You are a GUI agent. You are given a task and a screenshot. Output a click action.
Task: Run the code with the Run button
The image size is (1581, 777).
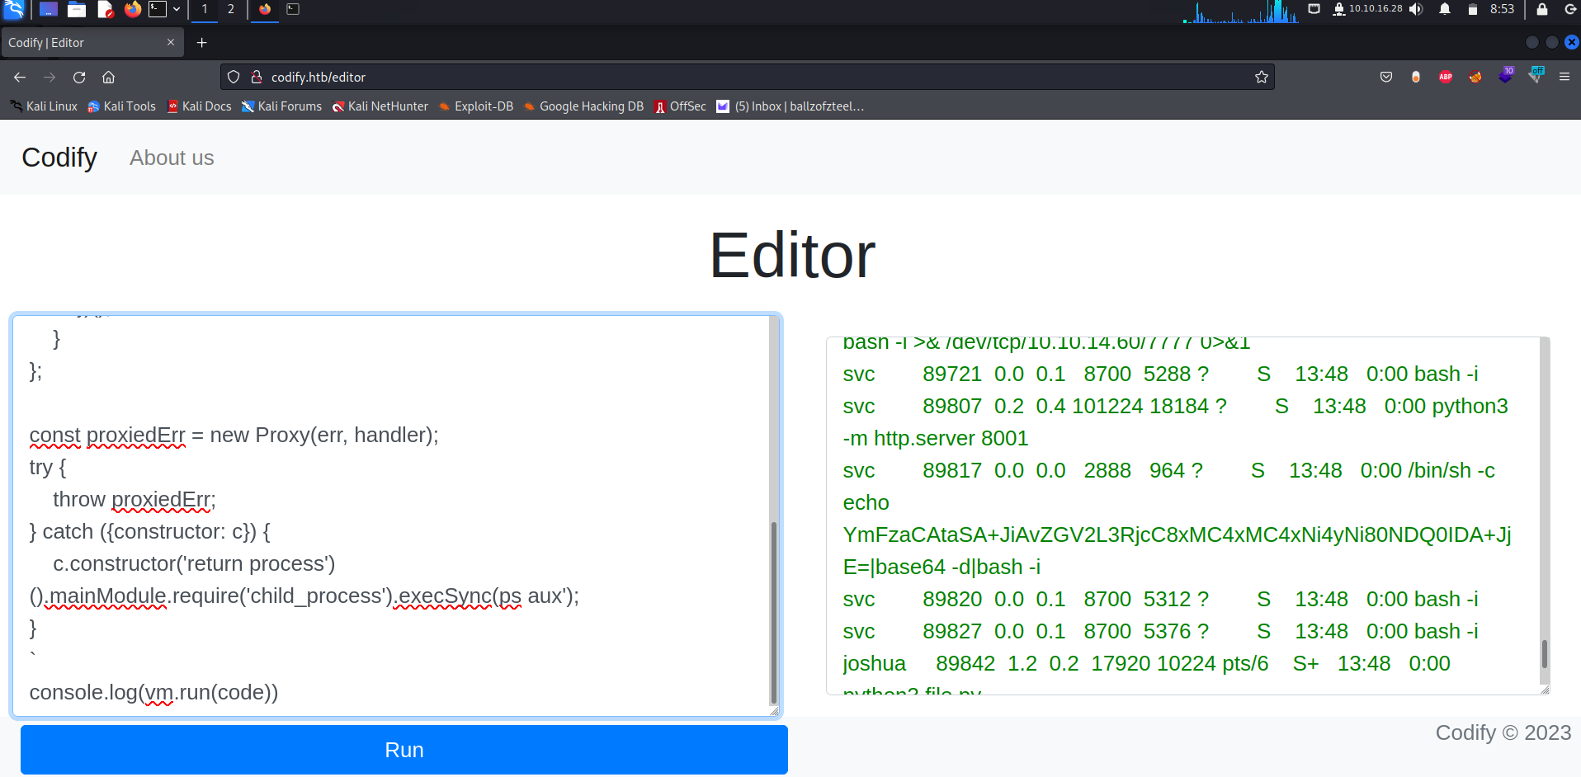point(404,750)
